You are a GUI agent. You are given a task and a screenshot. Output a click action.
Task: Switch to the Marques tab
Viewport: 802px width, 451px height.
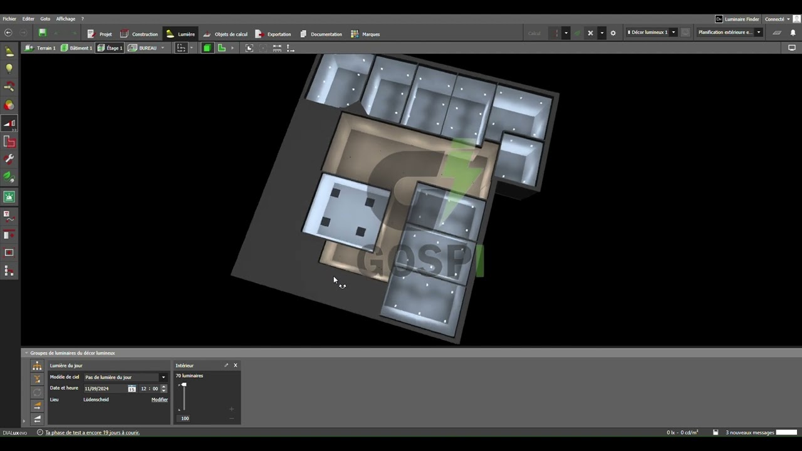365,34
